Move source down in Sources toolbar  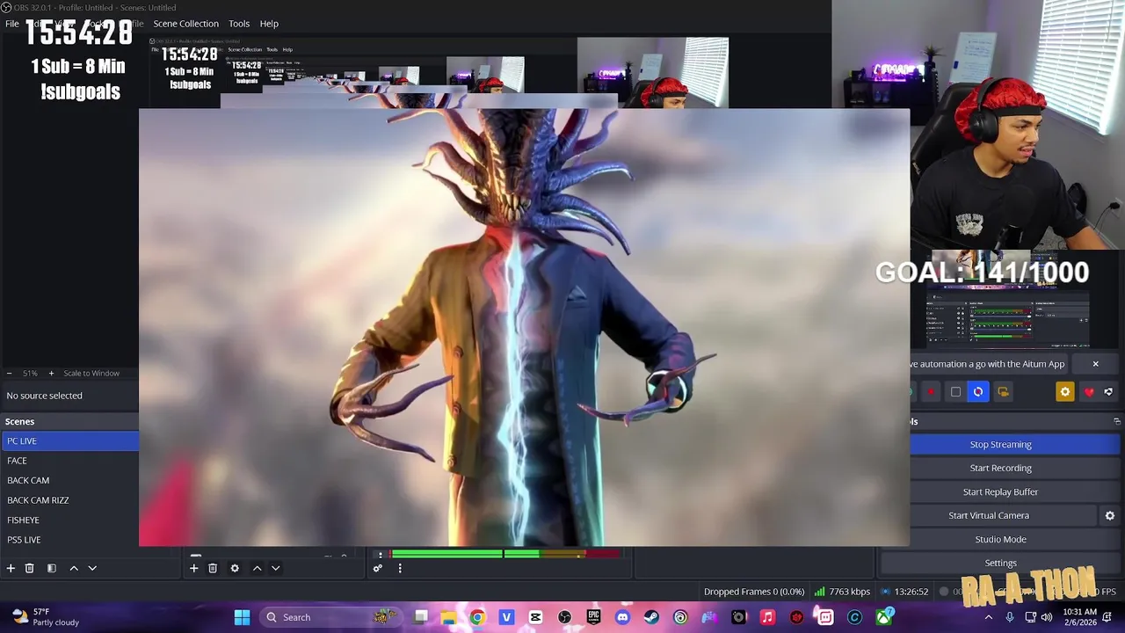tap(275, 569)
